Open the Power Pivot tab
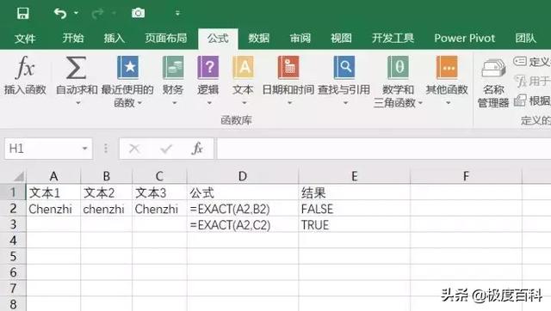551x311 pixels. [465, 38]
